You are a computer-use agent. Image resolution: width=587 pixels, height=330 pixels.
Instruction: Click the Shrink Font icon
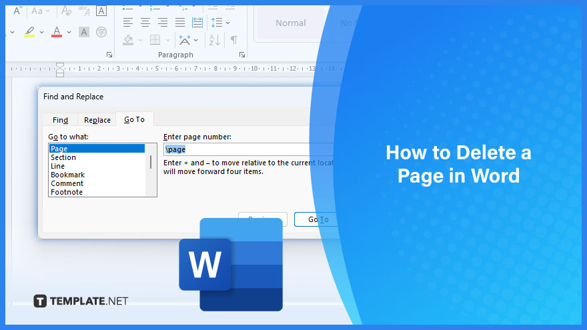[x=17, y=11]
